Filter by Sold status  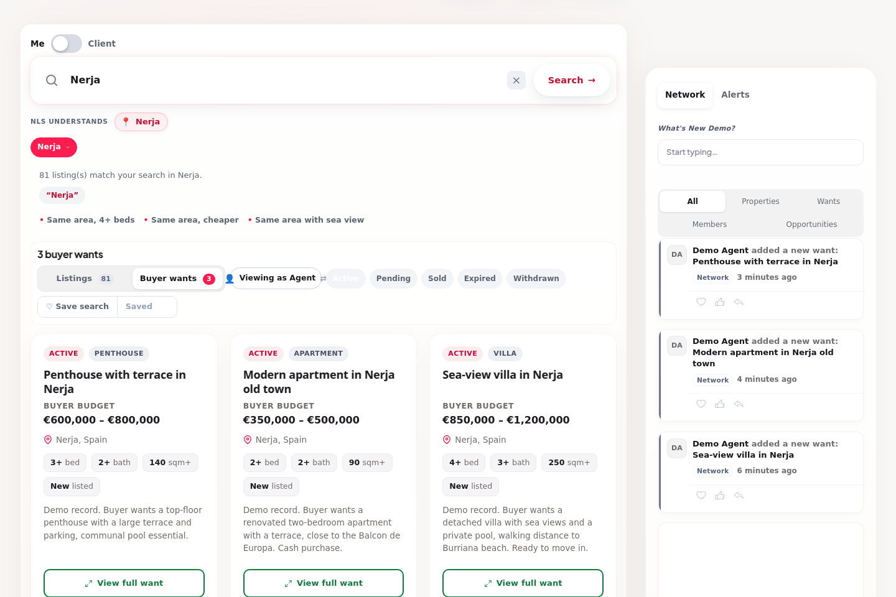(437, 279)
